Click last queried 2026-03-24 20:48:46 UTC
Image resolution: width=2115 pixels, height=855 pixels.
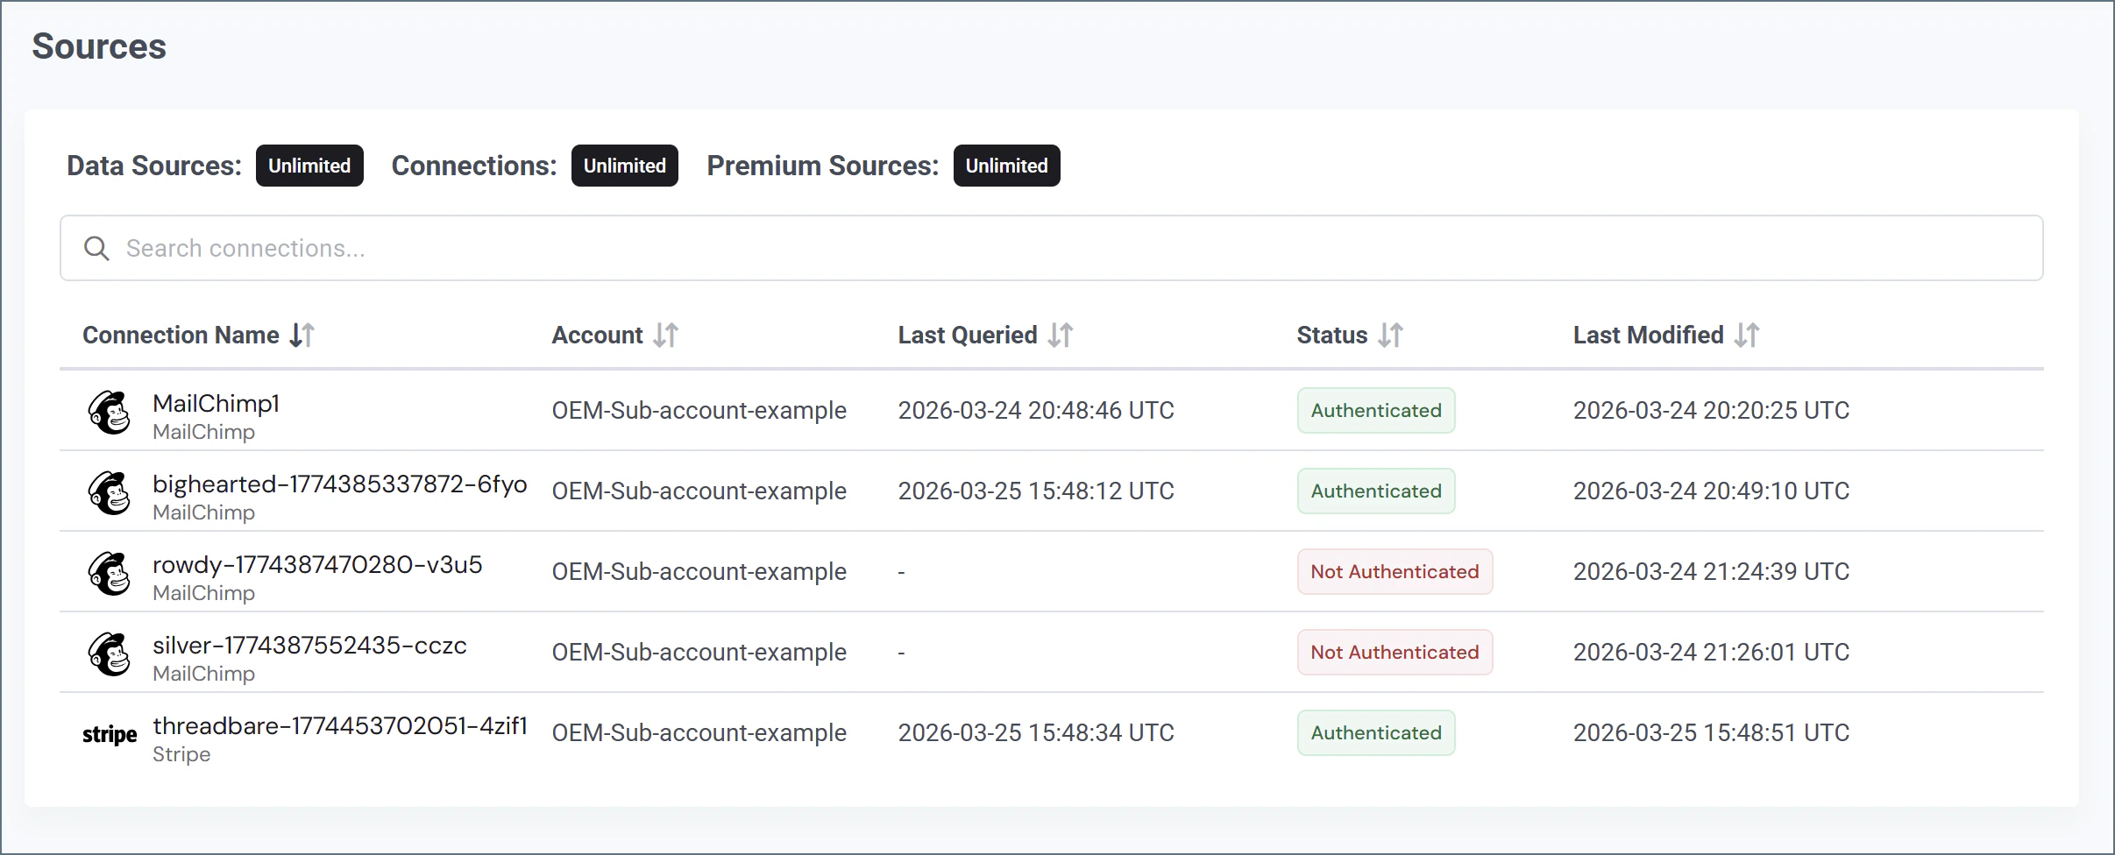1036,410
